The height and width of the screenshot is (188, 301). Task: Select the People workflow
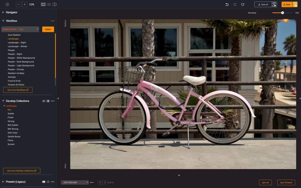pyautogui.click(x=11, y=50)
